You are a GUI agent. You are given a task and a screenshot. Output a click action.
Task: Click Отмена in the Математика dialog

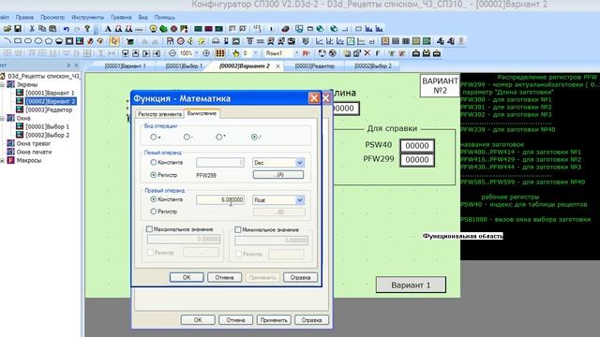click(224, 277)
